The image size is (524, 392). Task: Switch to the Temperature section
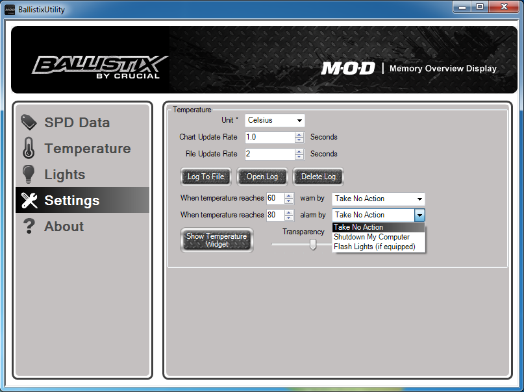tap(82, 148)
